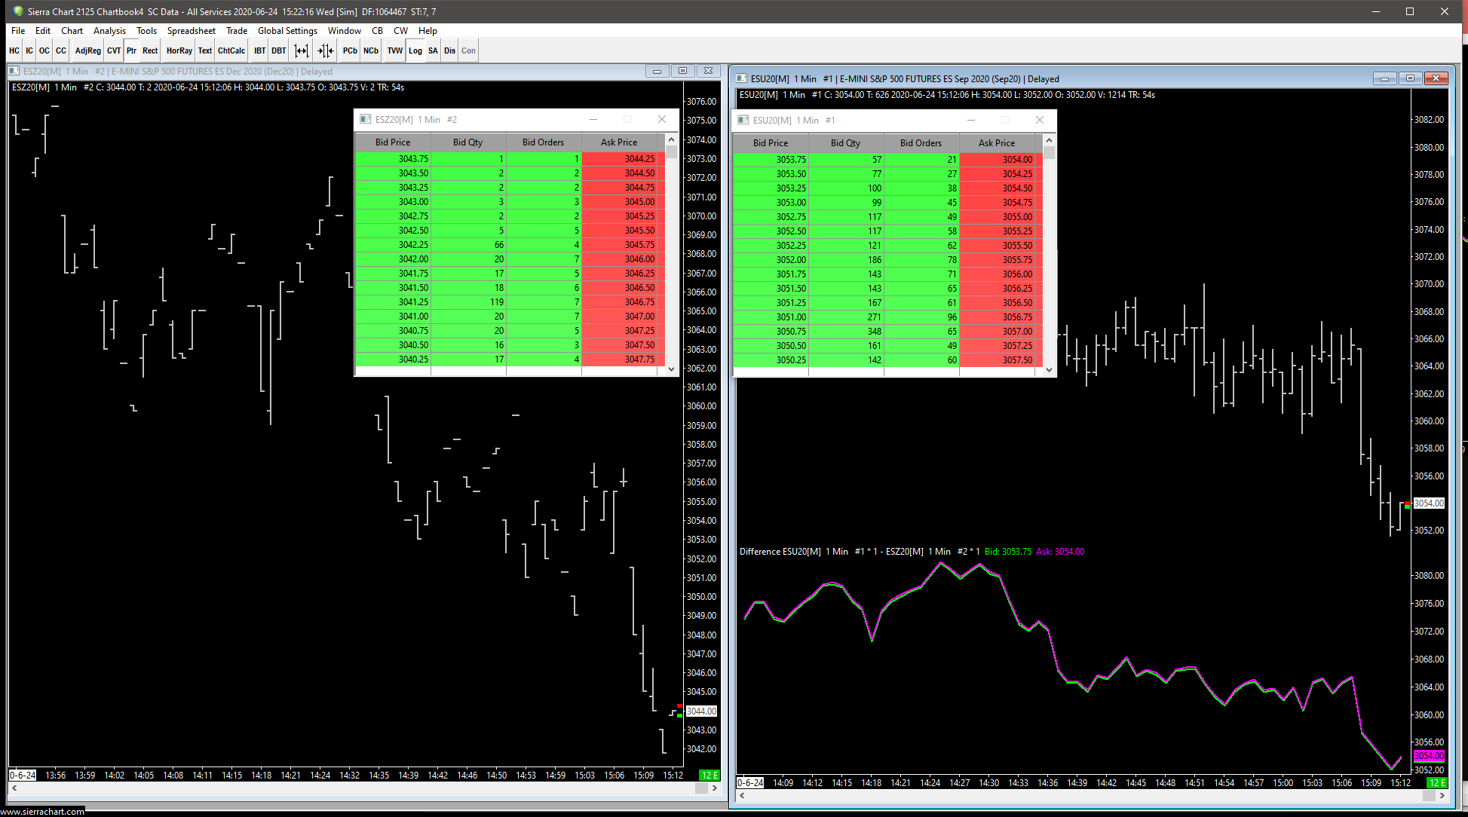1468x817 pixels.
Task: Click the CVT toolbar button
Action: 114,50
